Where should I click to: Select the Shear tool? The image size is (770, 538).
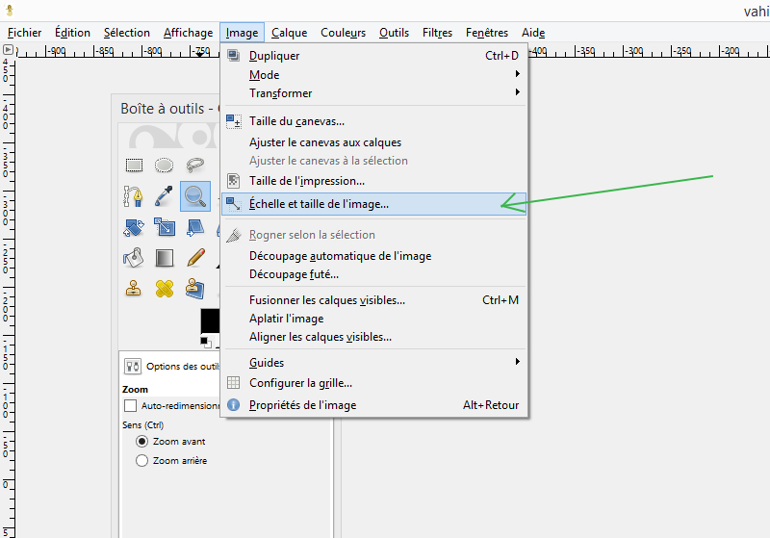(x=195, y=227)
